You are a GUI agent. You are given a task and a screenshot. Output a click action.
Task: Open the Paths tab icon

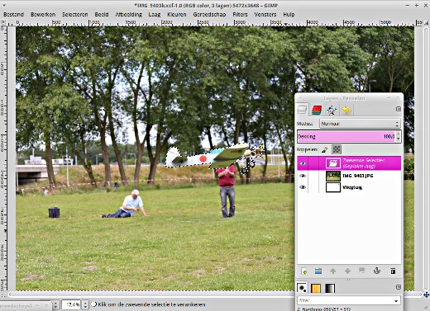332,110
